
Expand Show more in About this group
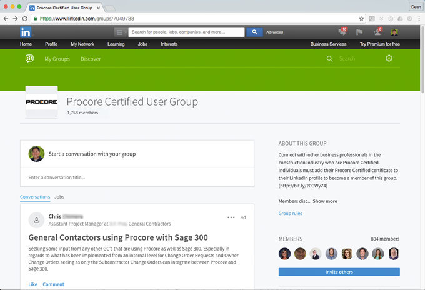tap(325, 201)
